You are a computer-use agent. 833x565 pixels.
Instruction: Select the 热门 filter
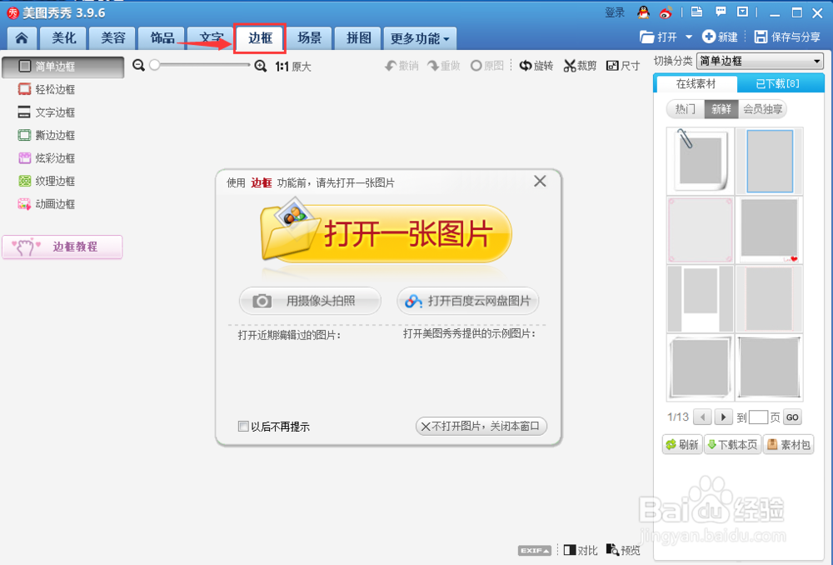point(686,109)
